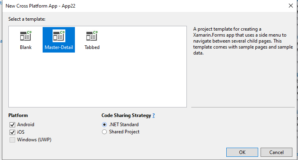Select the Tabbed template icon
Screen dimensions: 298x160
point(92,36)
